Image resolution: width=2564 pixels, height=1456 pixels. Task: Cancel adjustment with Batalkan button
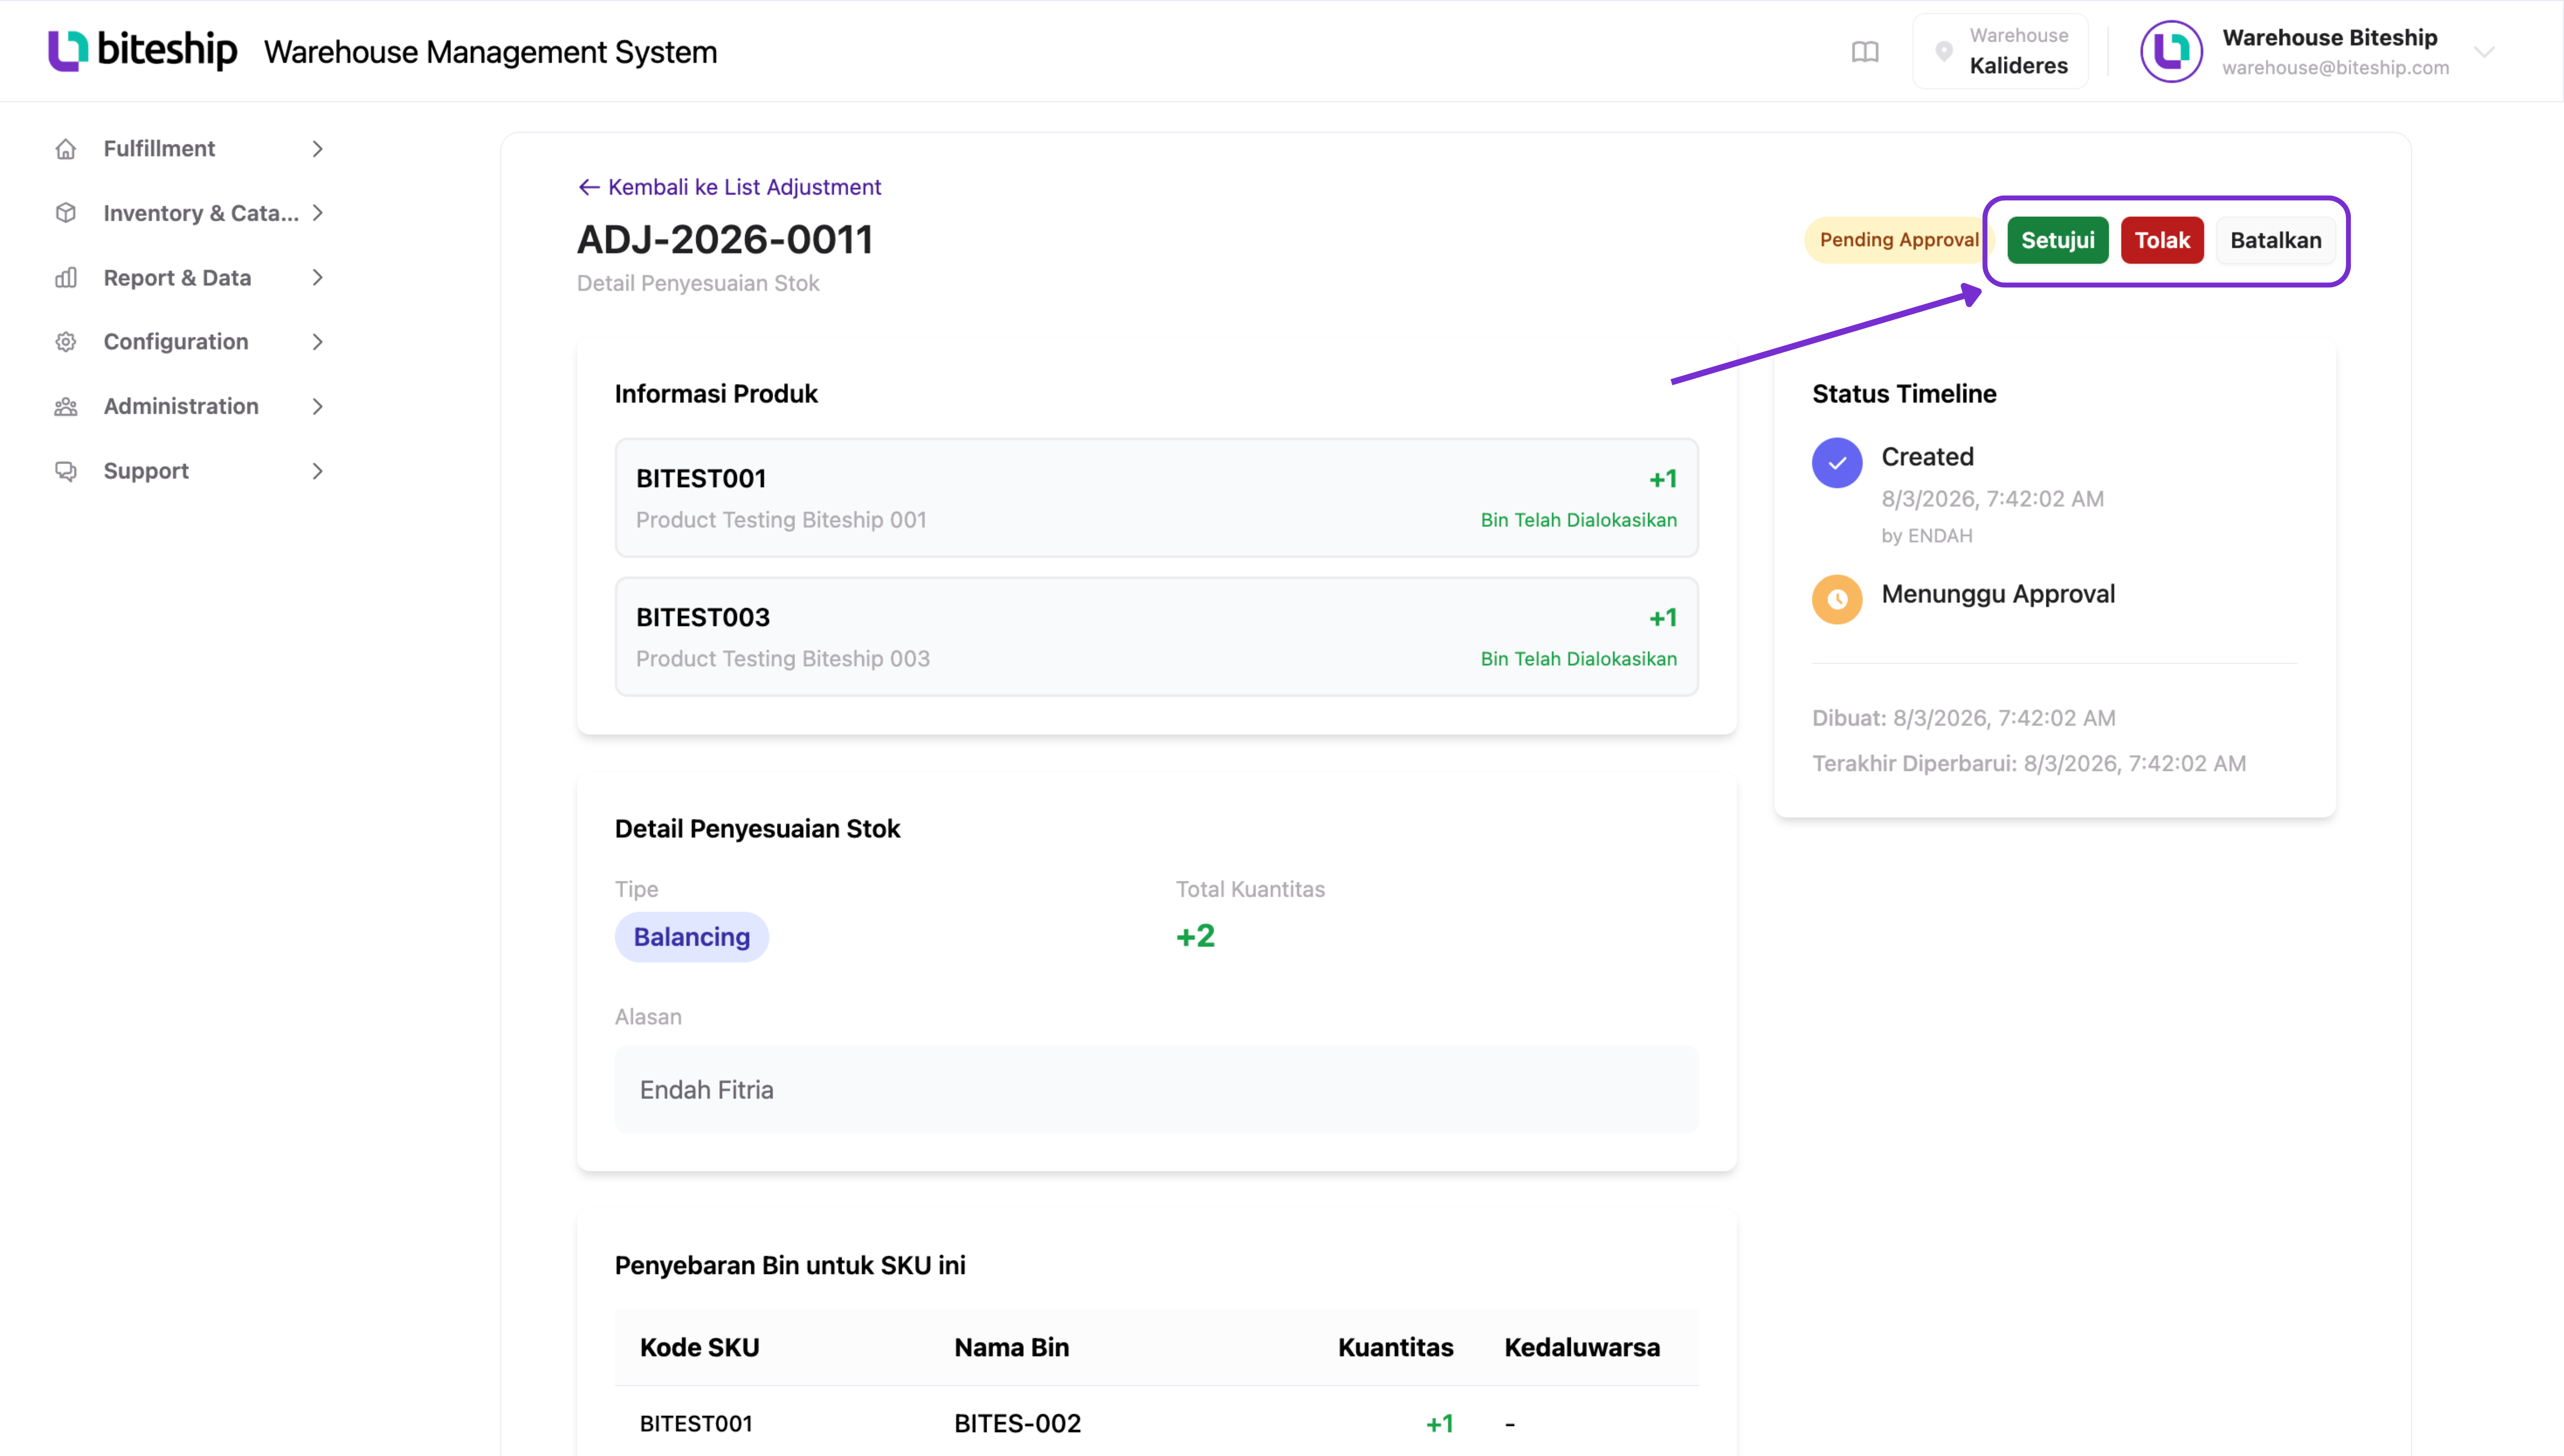pyautogui.click(x=2275, y=240)
